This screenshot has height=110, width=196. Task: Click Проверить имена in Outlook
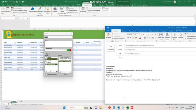167,36
